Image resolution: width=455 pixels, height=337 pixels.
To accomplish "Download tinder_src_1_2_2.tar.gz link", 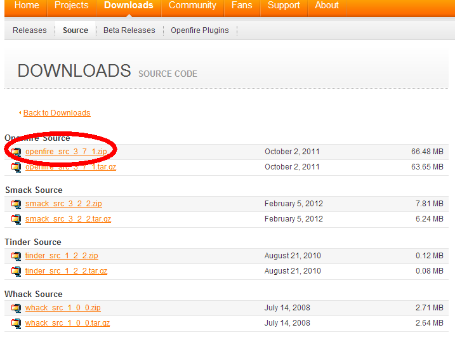I will click(x=66, y=271).
